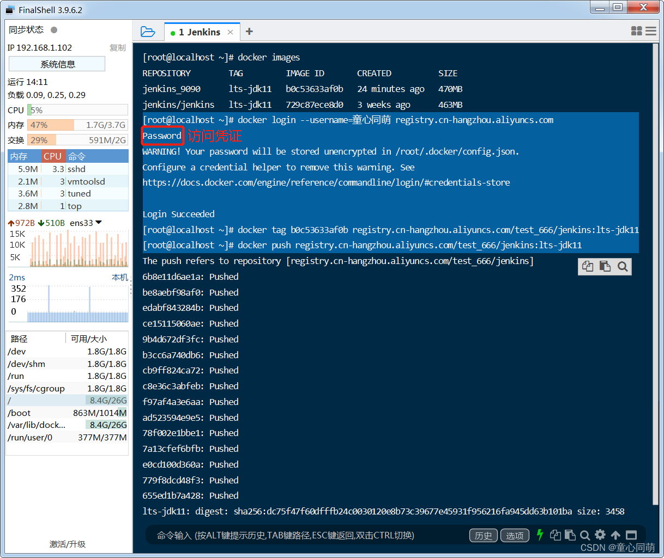Image resolution: width=664 pixels, height=558 pixels.
Task: Select the /dev/shm disk path row
Action: tap(67, 364)
